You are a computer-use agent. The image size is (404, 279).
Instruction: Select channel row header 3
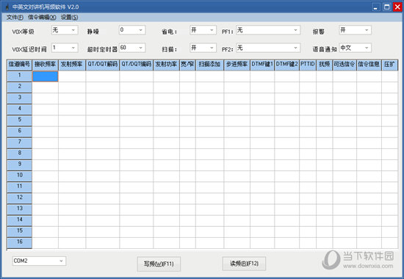point(19,98)
